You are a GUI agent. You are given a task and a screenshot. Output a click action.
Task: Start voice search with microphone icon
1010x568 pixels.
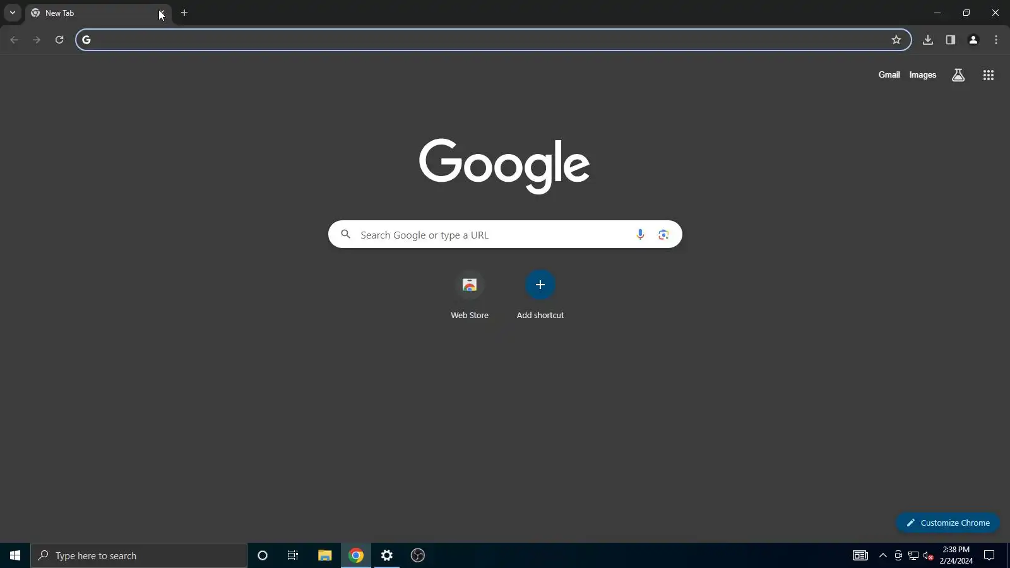click(640, 234)
